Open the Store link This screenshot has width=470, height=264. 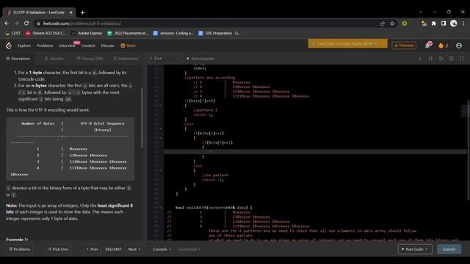[x=128, y=45]
